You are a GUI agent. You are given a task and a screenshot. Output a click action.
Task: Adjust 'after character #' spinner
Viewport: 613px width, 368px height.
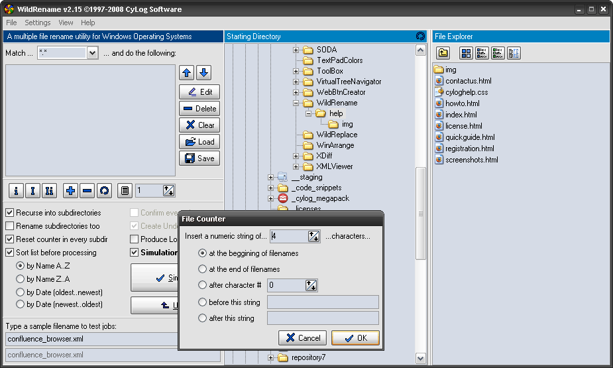(311, 286)
